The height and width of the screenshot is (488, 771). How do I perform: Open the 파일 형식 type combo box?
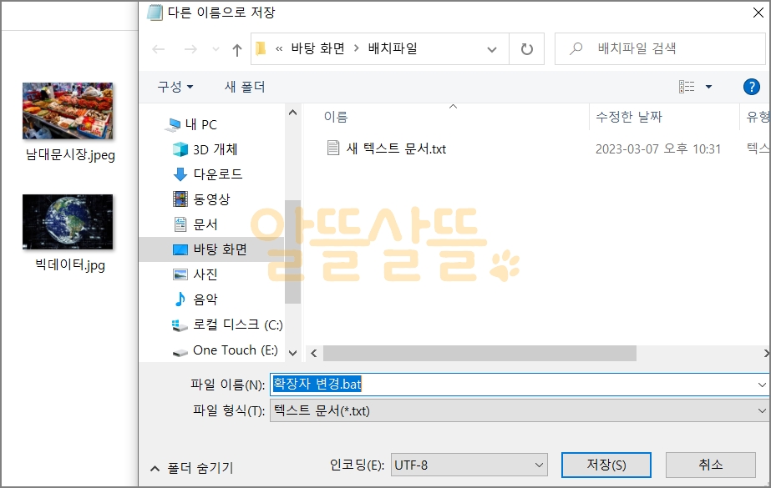click(x=520, y=410)
